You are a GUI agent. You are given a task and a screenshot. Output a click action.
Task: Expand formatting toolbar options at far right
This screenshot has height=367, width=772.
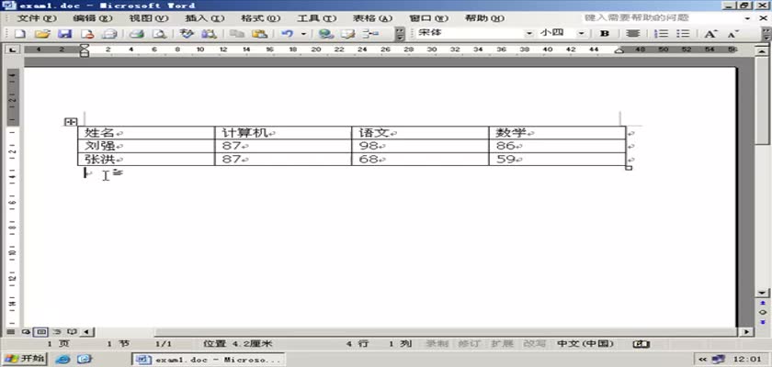(767, 34)
